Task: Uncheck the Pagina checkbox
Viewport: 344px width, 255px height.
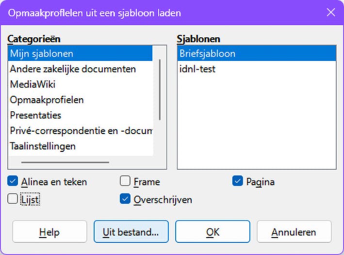Action: pyautogui.click(x=238, y=182)
